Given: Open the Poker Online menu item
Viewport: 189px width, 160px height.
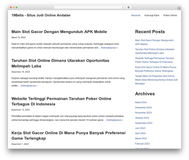Looking at the screenshot, I should pos(170,16).
